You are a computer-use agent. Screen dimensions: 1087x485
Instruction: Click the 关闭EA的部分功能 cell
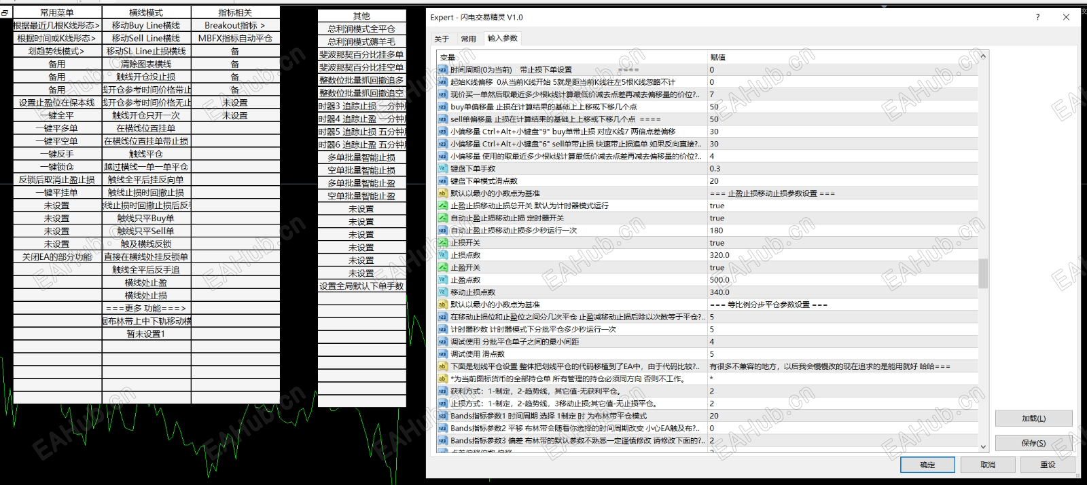pyautogui.click(x=57, y=257)
